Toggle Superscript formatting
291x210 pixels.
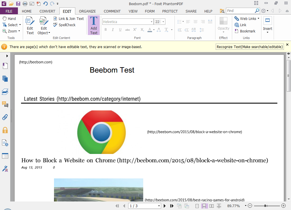(135, 30)
